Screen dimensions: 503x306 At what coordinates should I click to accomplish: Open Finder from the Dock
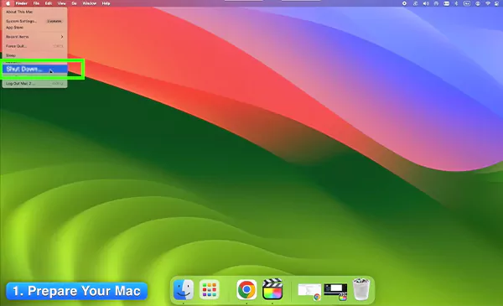[184, 289]
